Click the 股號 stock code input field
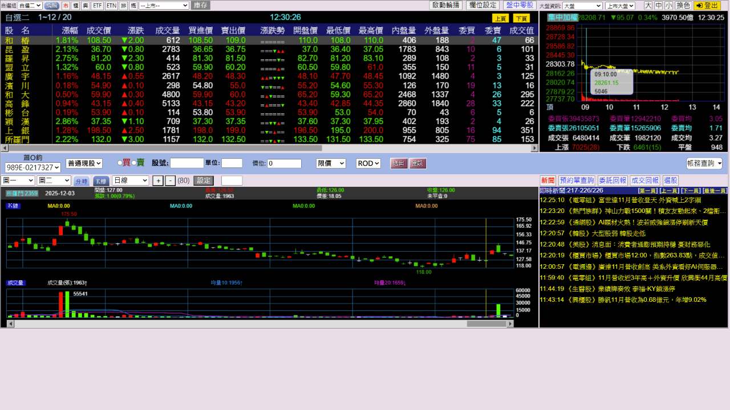 [x=186, y=163]
